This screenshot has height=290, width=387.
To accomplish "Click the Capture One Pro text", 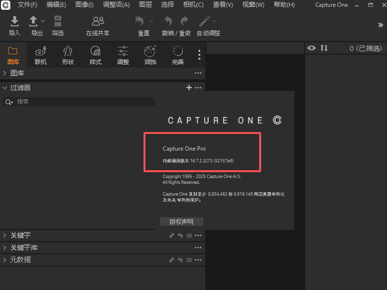I will (x=184, y=149).
